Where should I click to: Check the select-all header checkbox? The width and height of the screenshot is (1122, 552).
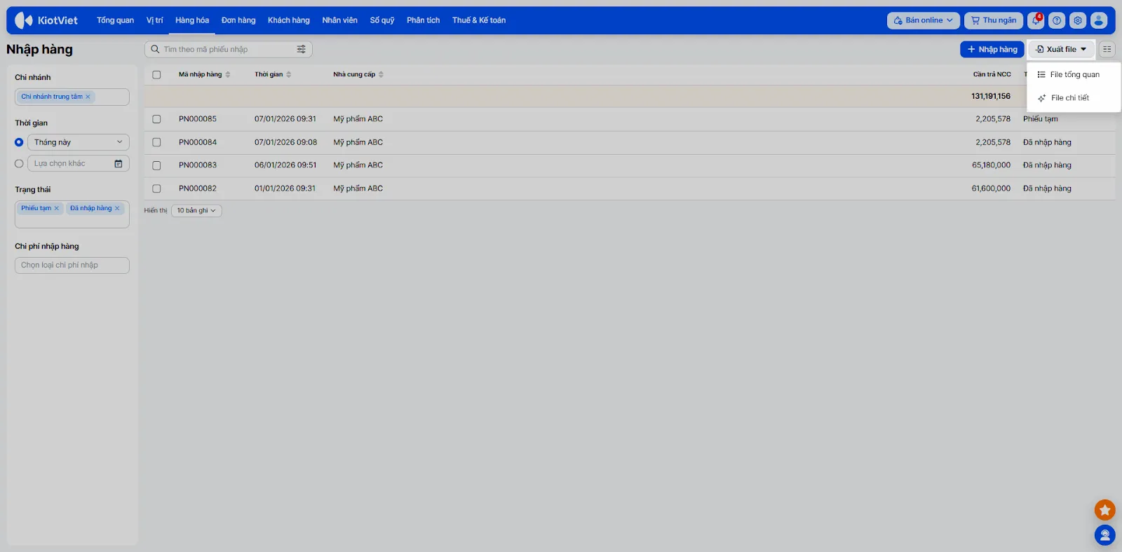coord(156,74)
